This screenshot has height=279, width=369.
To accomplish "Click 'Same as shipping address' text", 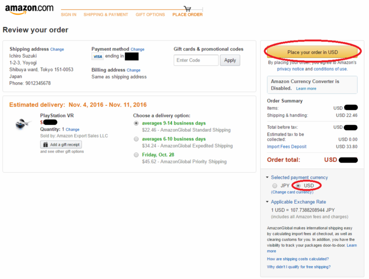I will pos(119,77).
